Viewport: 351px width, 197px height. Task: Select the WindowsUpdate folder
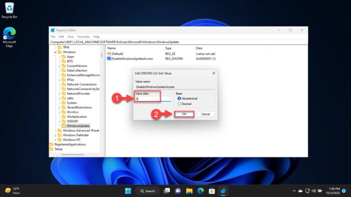coord(76,126)
